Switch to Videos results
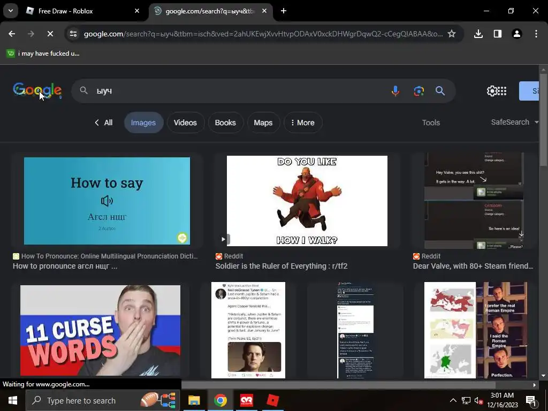Screen dimensions: 548x411 pyautogui.click(x=185, y=123)
